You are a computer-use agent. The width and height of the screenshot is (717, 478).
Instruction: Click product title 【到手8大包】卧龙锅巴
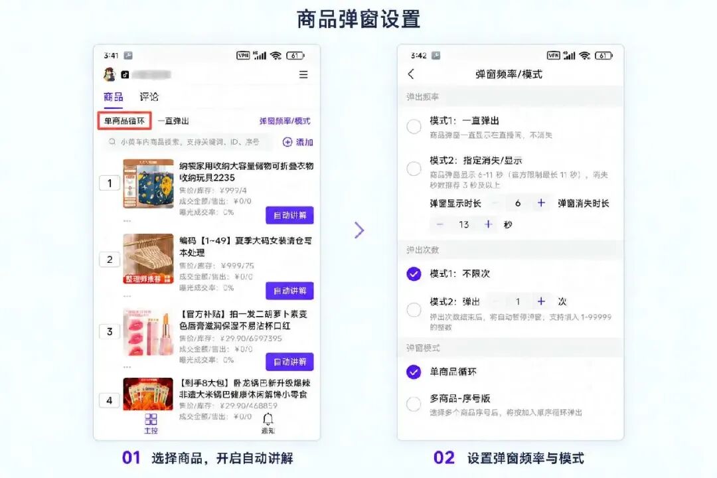coord(244,388)
